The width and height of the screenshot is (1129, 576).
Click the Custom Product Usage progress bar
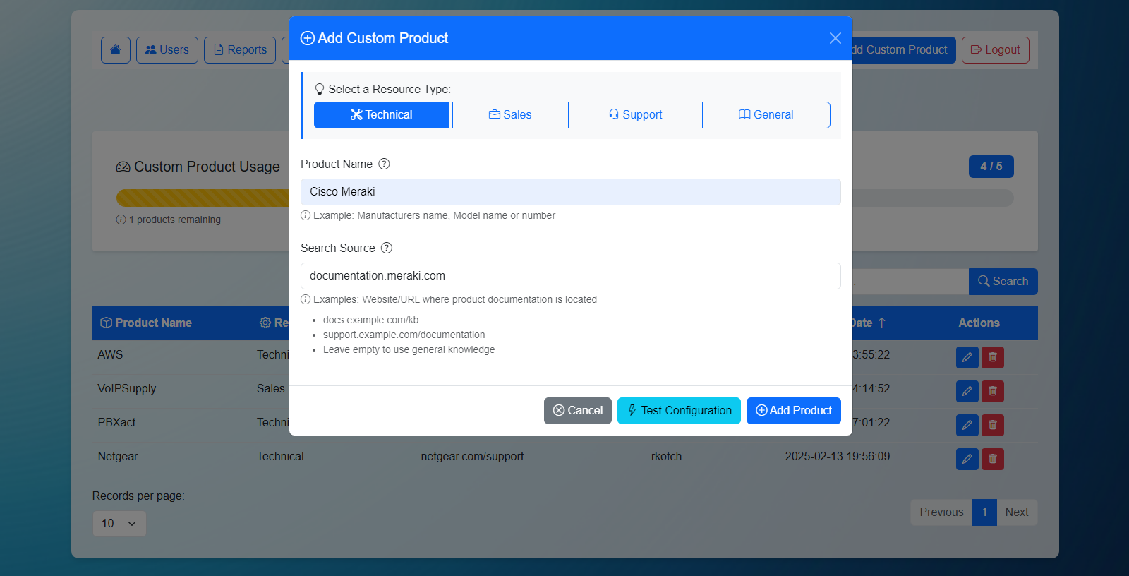tap(203, 198)
